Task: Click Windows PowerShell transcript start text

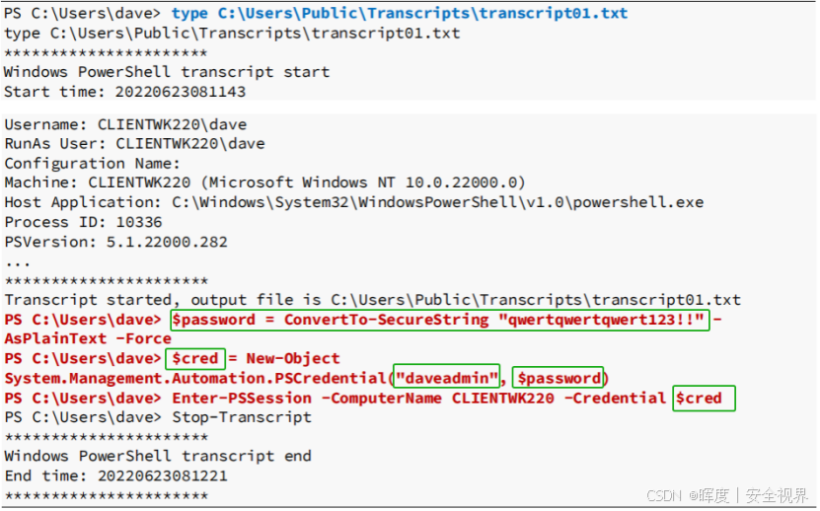Action: point(167,72)
